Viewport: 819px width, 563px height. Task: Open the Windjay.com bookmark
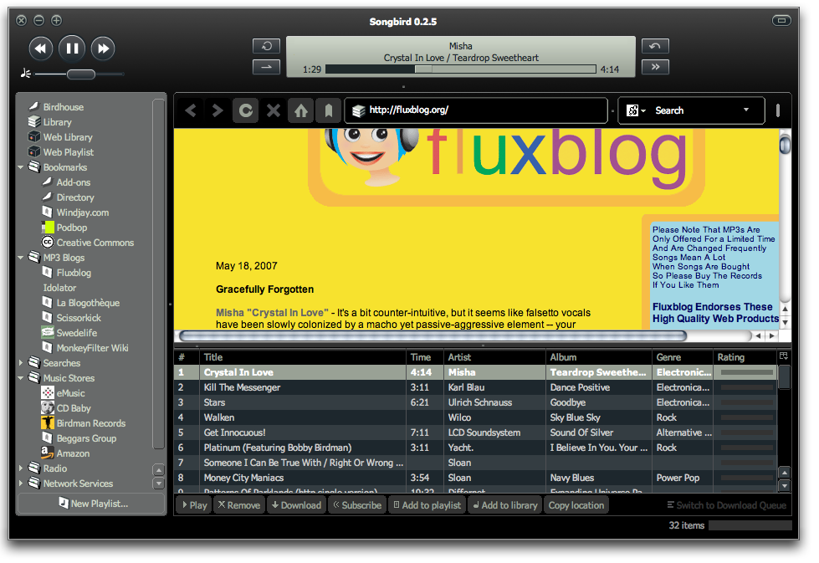click(x=83, y=213)
